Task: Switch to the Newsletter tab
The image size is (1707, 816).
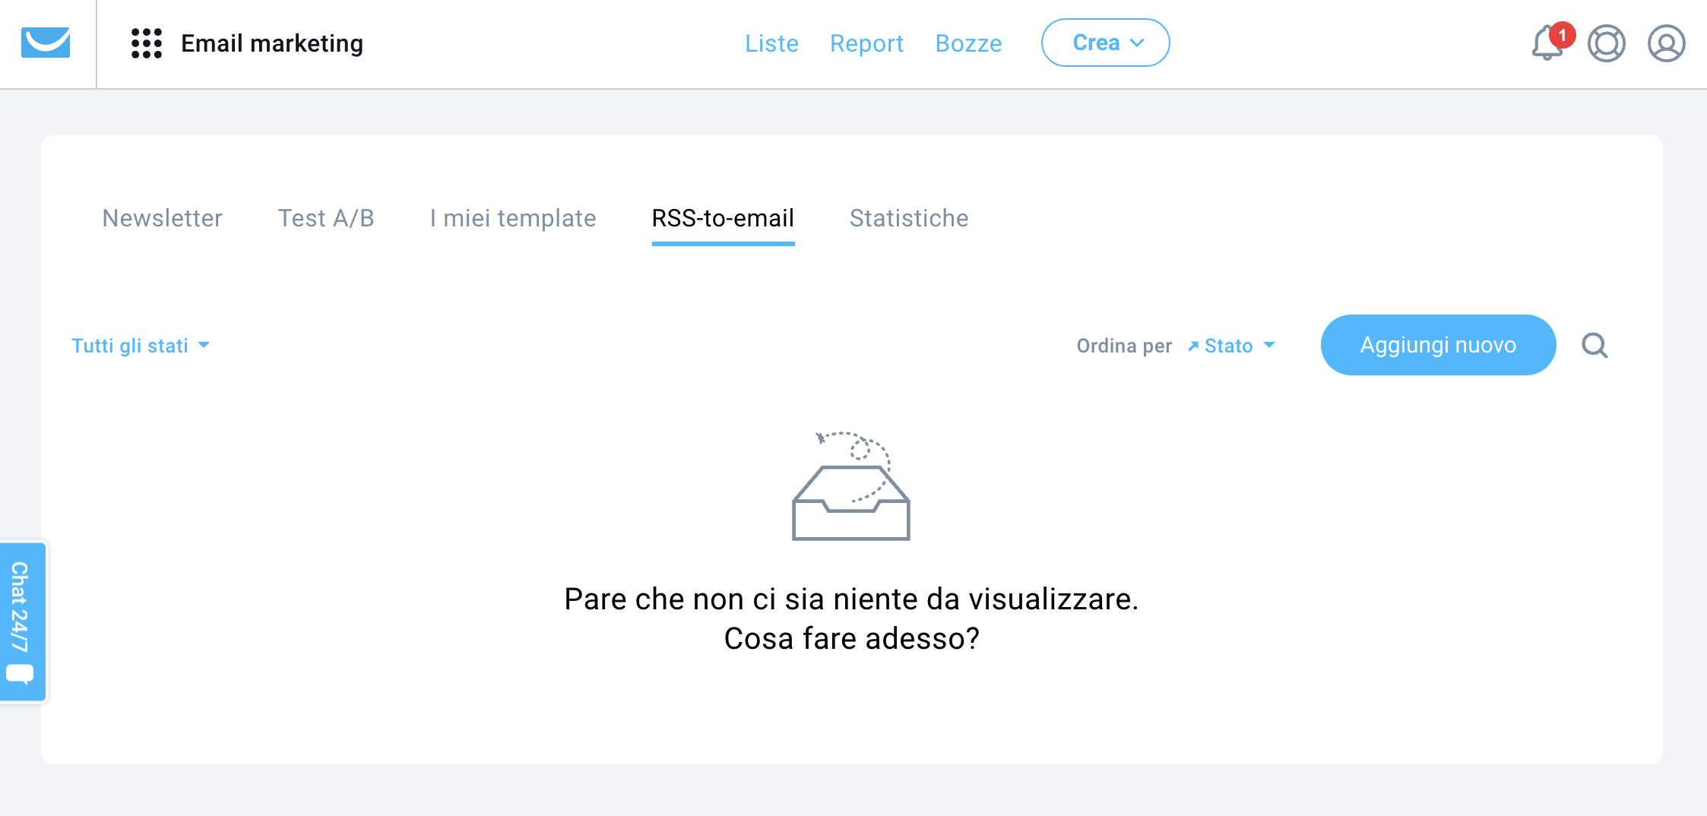Action: tap(162, 218)
